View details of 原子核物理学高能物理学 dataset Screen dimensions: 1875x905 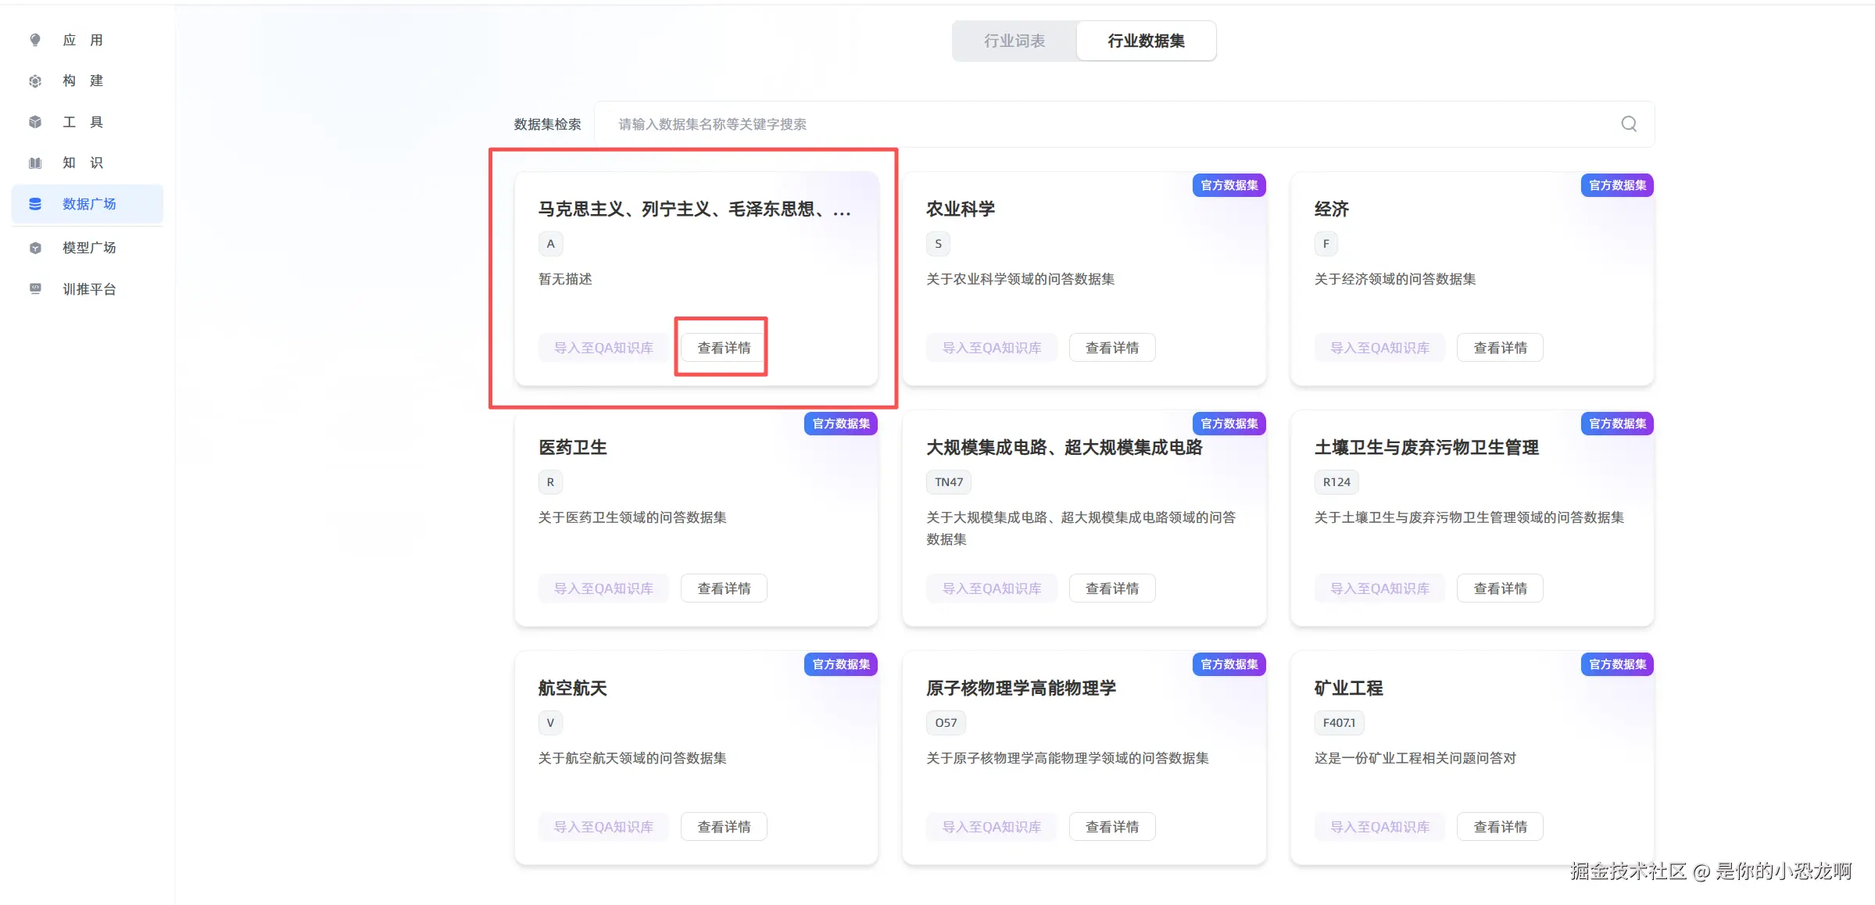1111,827
